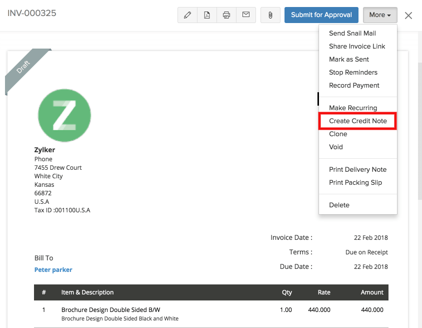
Task: Click the printer icon
Action: 226,15
